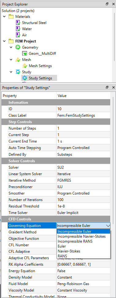This screenshot has height=298, width=116.
Task: Click the Current Step property label
Action: pyautogui.click(x=19, y=135)
